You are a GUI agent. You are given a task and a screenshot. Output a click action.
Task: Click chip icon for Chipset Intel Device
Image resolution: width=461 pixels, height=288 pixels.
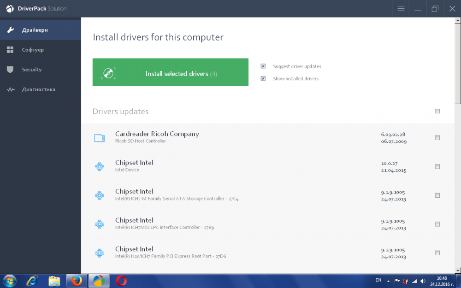[100, 167]
